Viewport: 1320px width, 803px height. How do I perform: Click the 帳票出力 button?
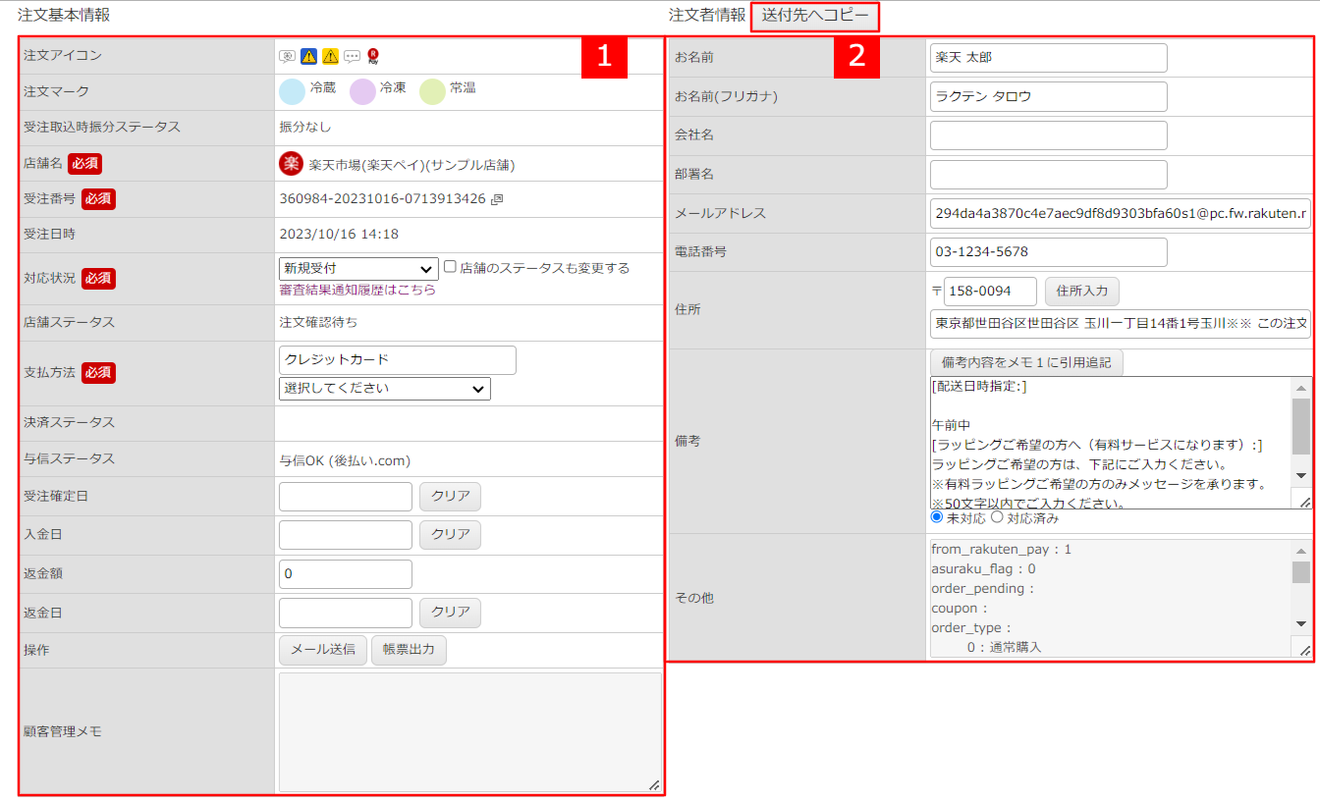(x=410, y=651)
